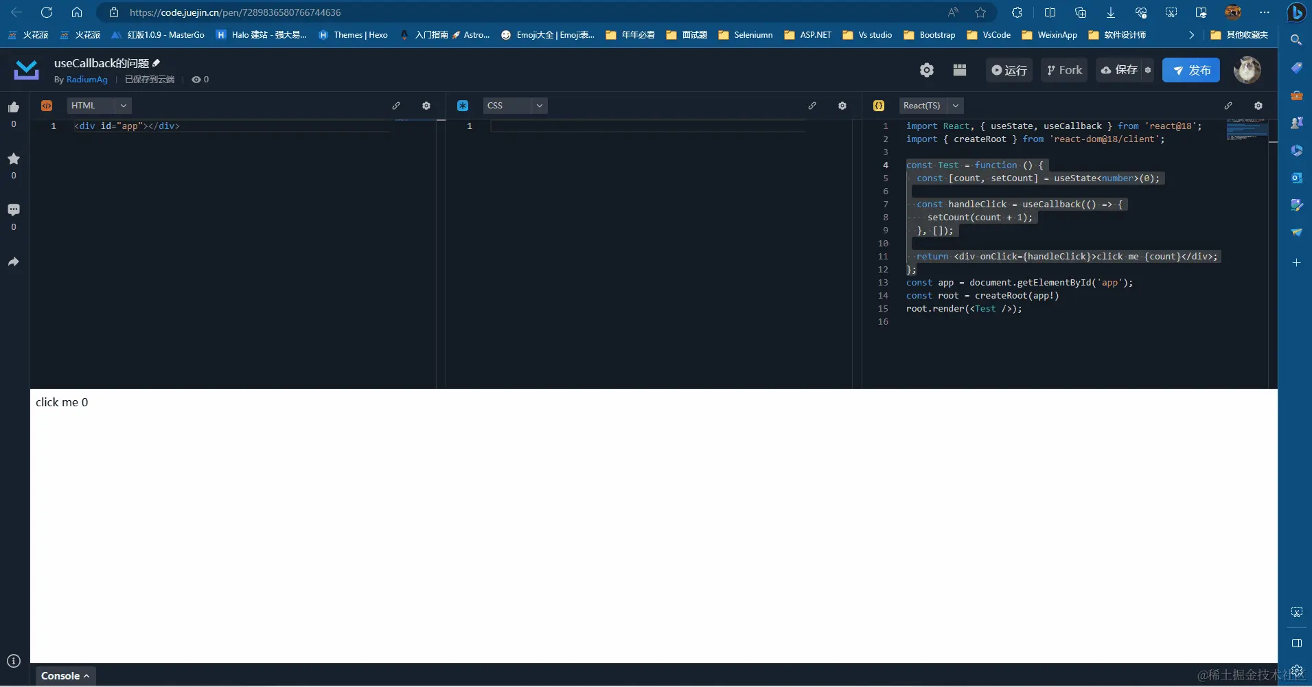Start web capture screenshot tool
1312x687 pixels.
[x=1171, y=12]
